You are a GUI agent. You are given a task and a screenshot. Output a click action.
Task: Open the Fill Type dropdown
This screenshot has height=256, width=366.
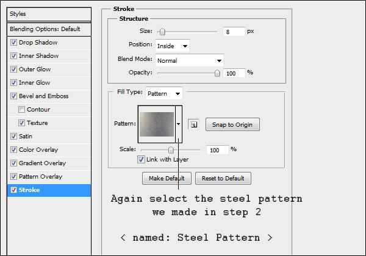(x=164, y=93)
